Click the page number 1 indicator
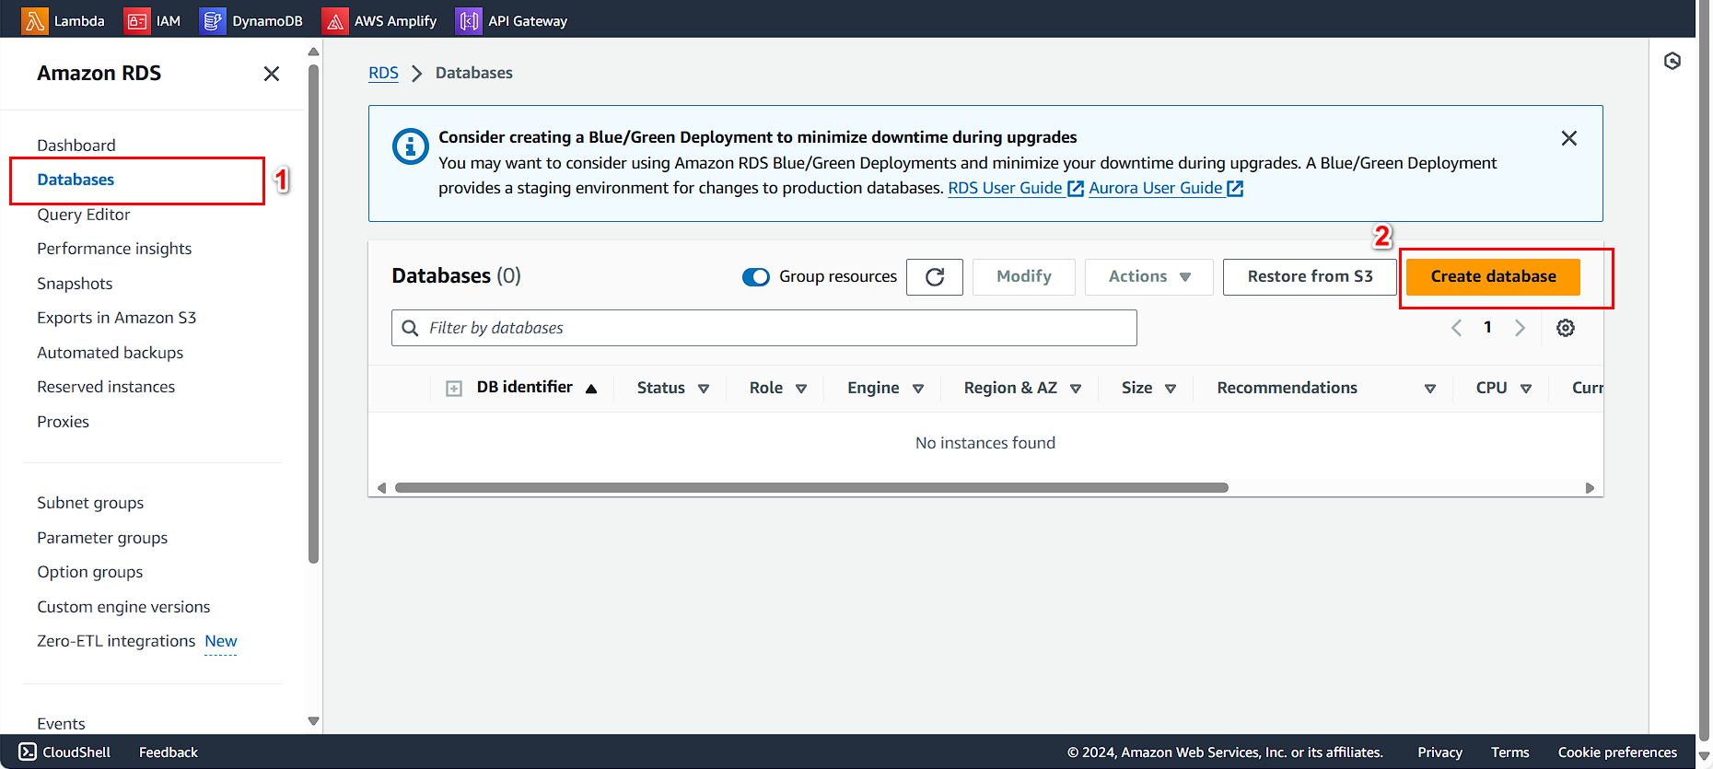This screenshot has height=769, width=1713. [1487, 327]
